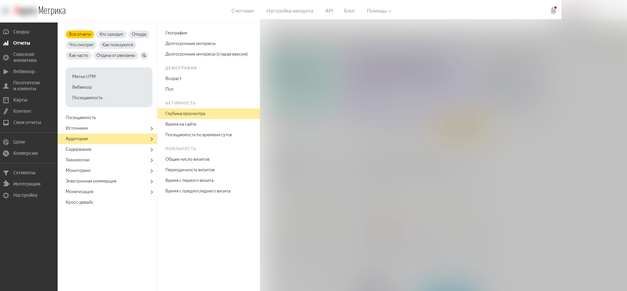Click the Посетители и клиенты person icon
Image resolution: width=627 pixels, height=291 pixels.
click(x=6, y=86)
